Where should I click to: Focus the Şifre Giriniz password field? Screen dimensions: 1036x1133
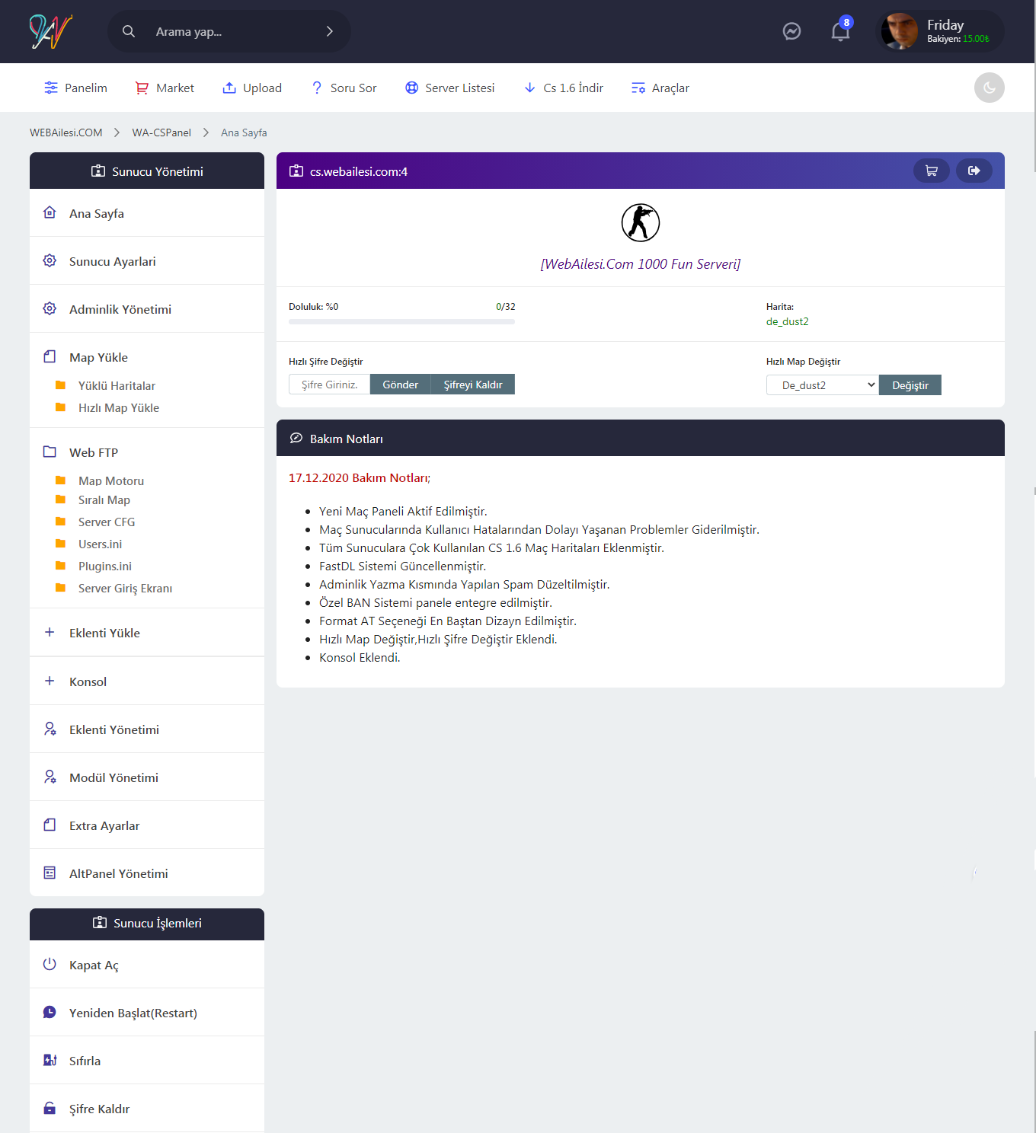tap(329, 385)
